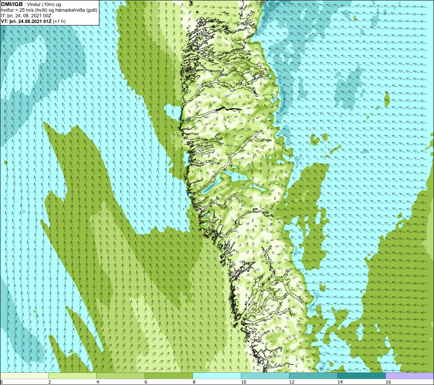Click the scale label '2'
This screenshot has width=434, height=385.
[49, 382]
